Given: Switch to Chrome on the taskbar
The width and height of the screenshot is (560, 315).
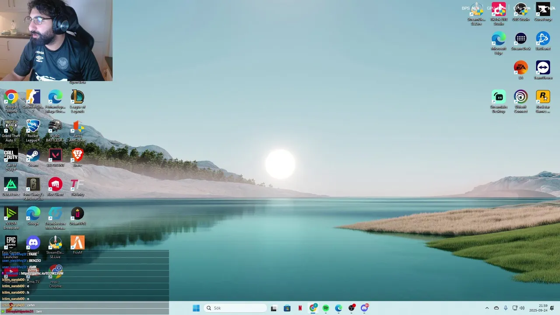Looking at the screenshot, I should pyautogui.click(x=313, y=308).
